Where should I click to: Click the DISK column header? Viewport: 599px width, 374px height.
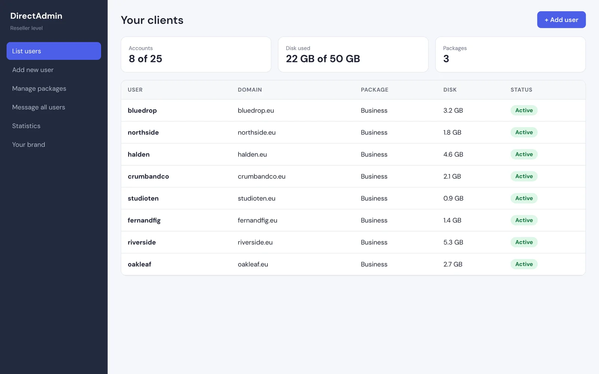(450, 90)
